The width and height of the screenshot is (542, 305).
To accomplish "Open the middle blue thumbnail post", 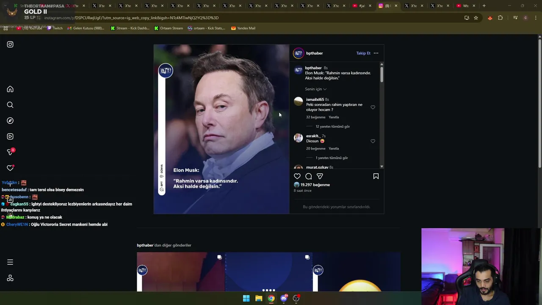I will coord(268,272).
